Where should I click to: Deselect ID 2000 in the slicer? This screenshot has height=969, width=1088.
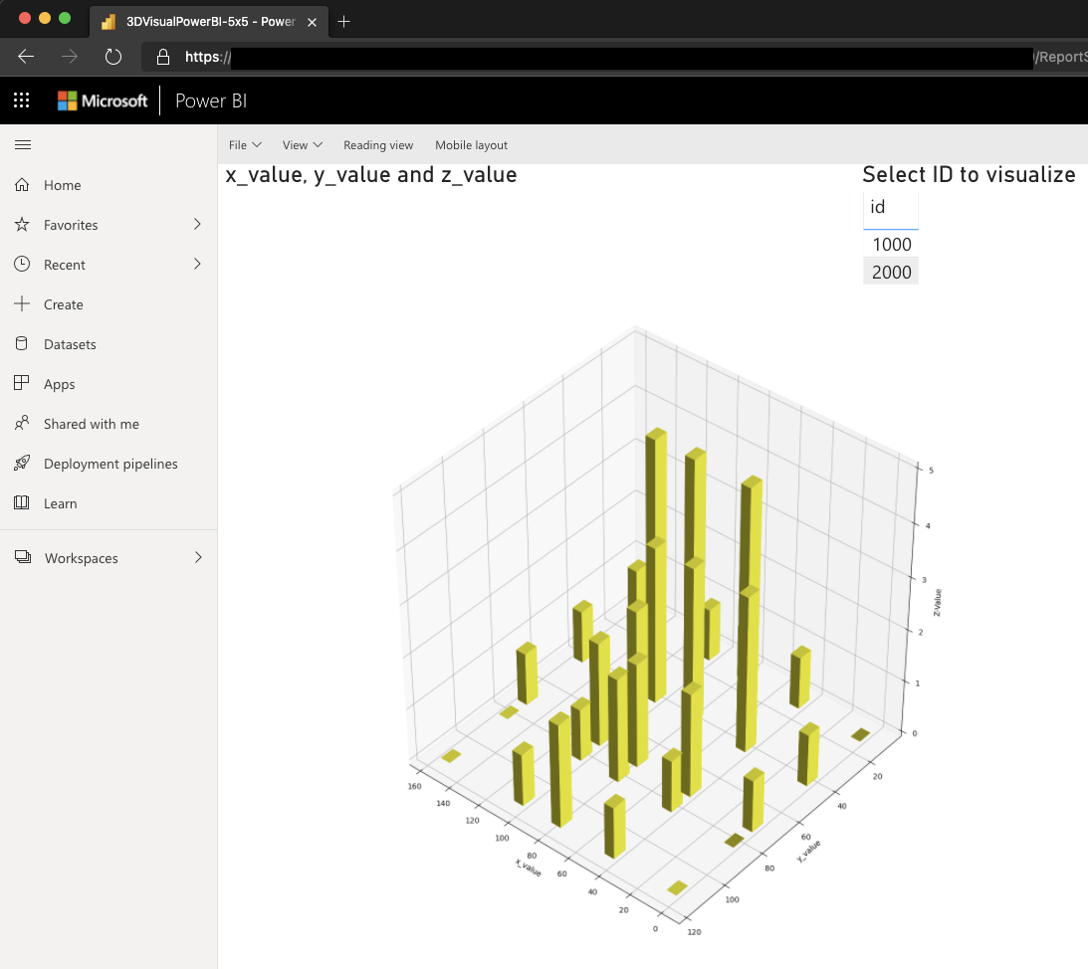click(x=890, y=271)
